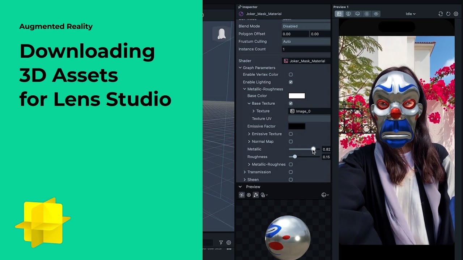Viewport: 463px width, 260px height.
Task: Open the sphere mesh shape dropdown
Action: coord(325,195)
